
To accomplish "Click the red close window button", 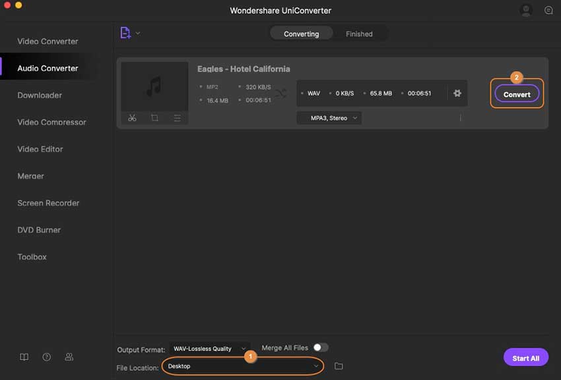I will 7,5.
